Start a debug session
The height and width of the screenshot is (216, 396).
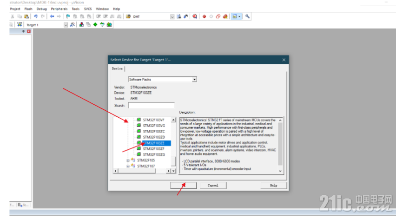pos(195,16)
